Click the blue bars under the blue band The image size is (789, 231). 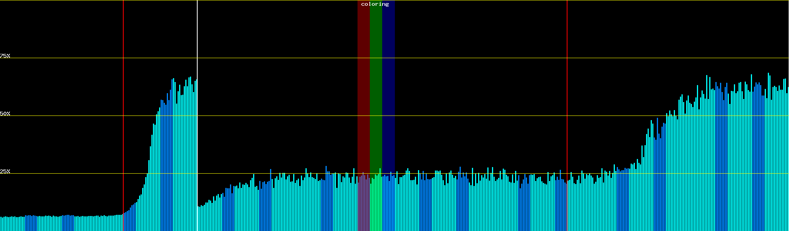tap(388, 204)
